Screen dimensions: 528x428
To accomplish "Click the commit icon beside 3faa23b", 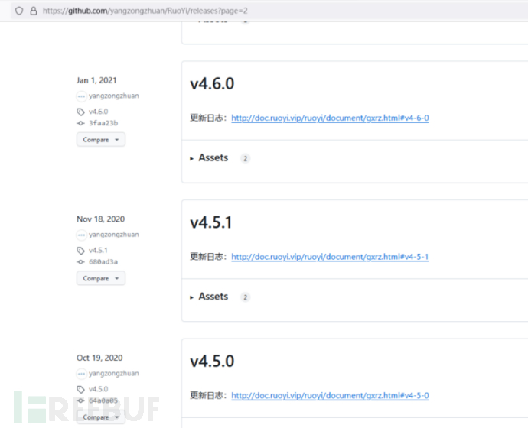I will coord(81,123).
